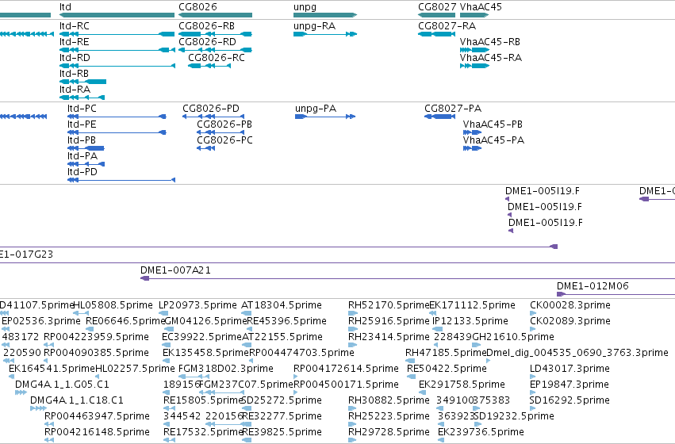Select the VhaAC45-RB transcript label

tap(490, 42)
